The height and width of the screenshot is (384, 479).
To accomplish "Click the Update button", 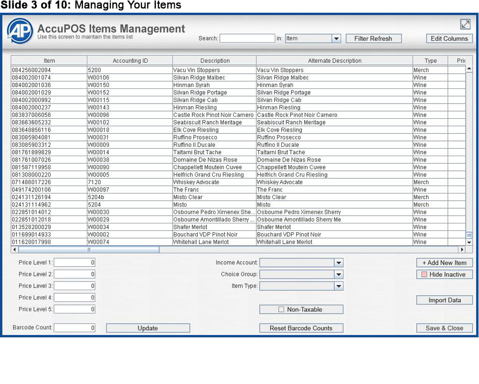I will 148,328.
